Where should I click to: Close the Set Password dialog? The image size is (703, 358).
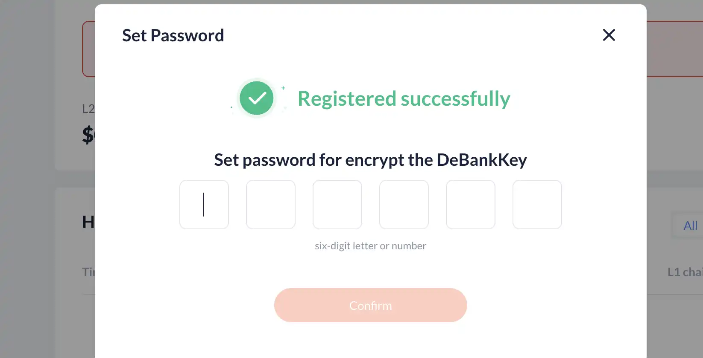[x=609, y=35]
